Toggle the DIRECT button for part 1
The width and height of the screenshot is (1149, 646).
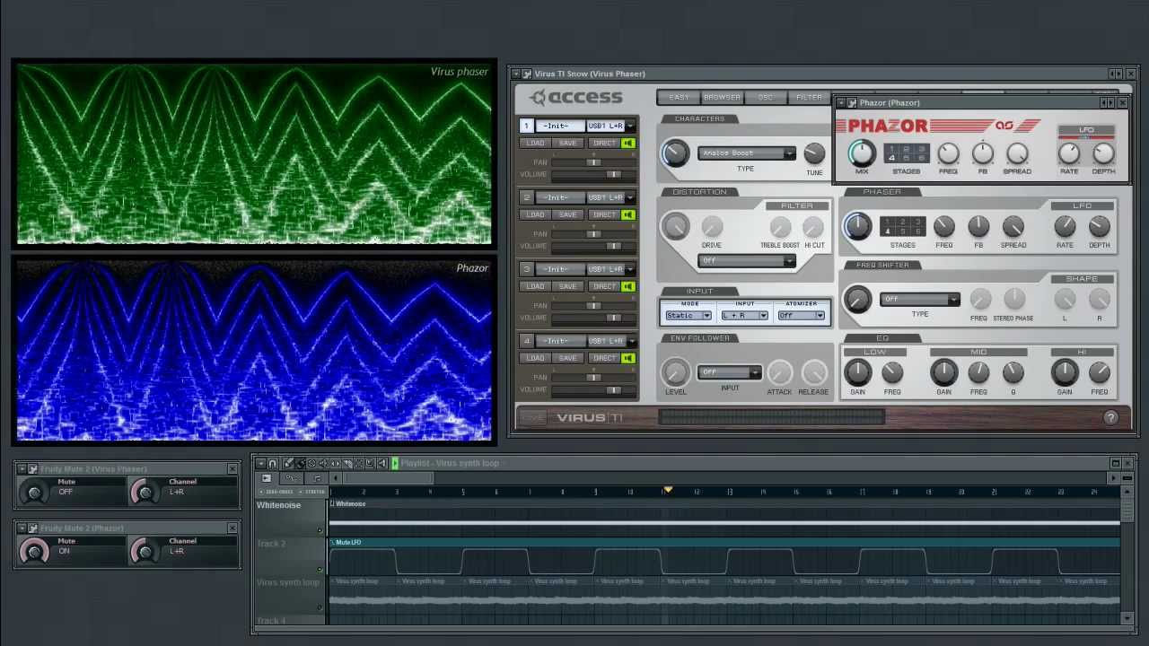(604, 144)
